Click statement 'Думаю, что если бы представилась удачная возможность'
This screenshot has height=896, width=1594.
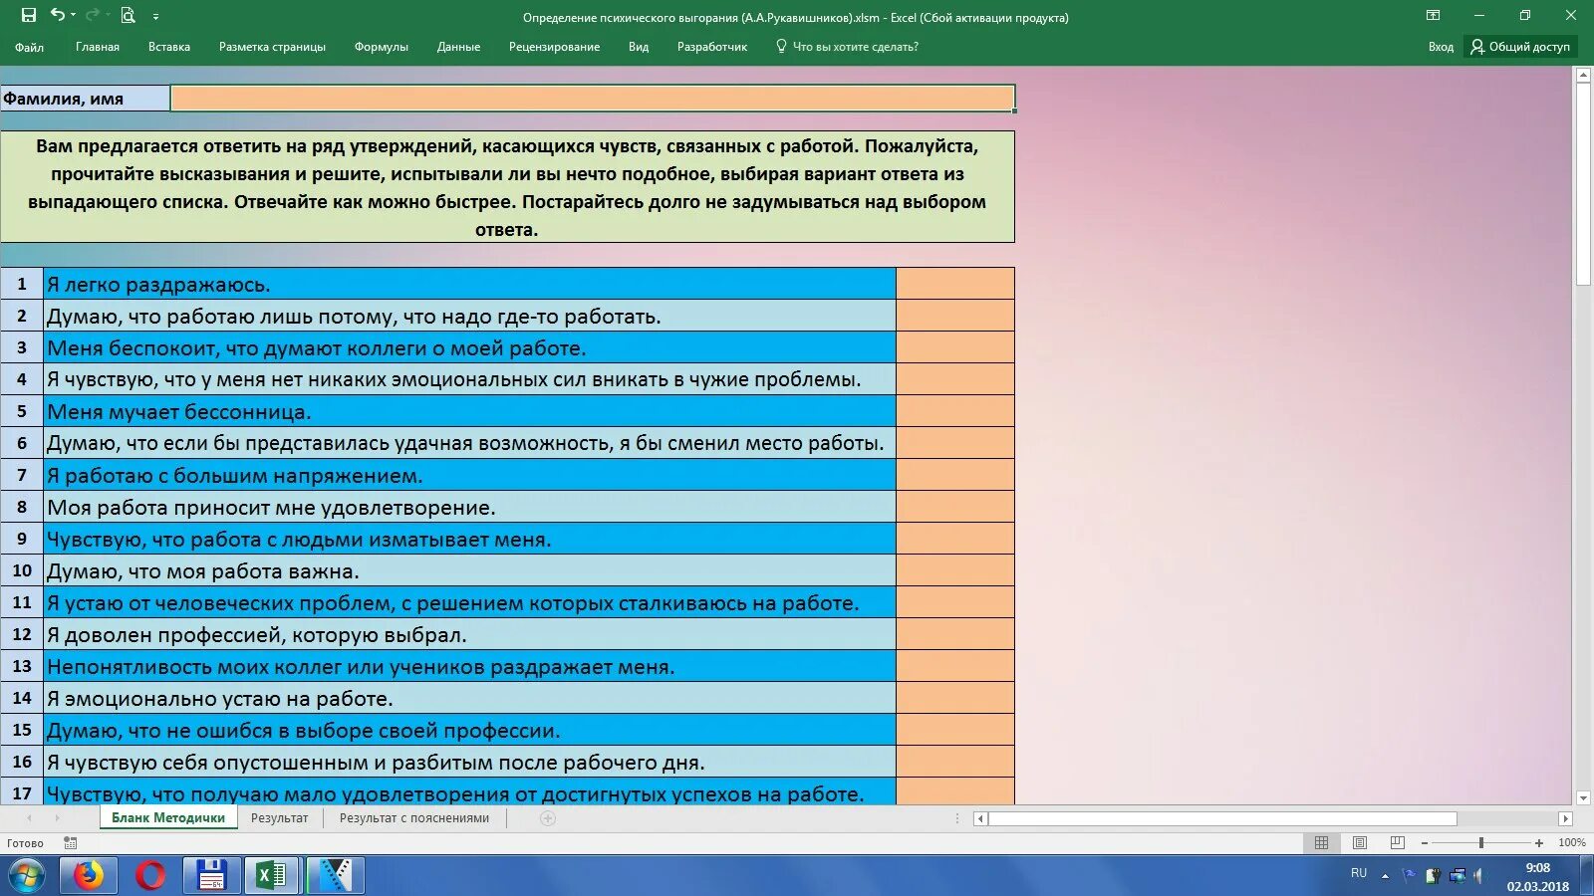pyautogui.click(x=469, y=443)
